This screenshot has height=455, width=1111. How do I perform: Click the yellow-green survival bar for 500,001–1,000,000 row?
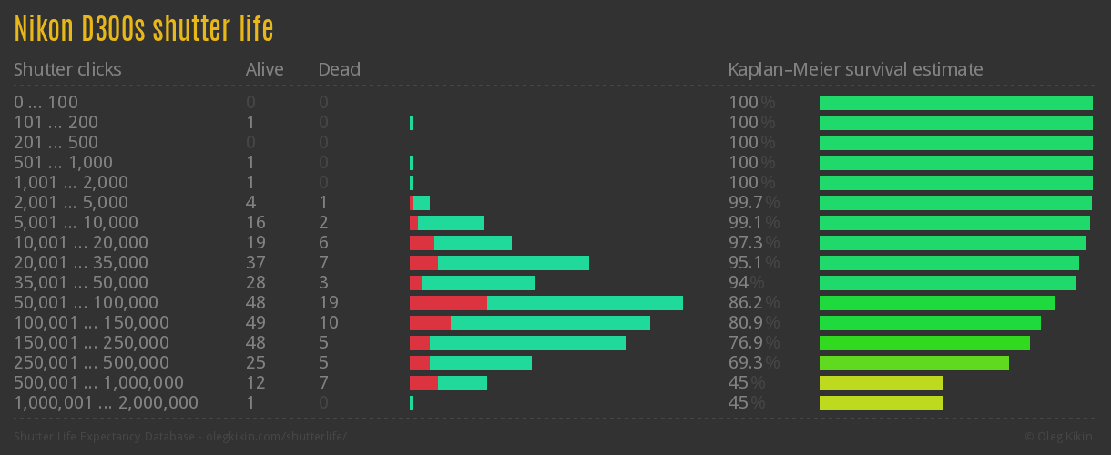[881, 383]
